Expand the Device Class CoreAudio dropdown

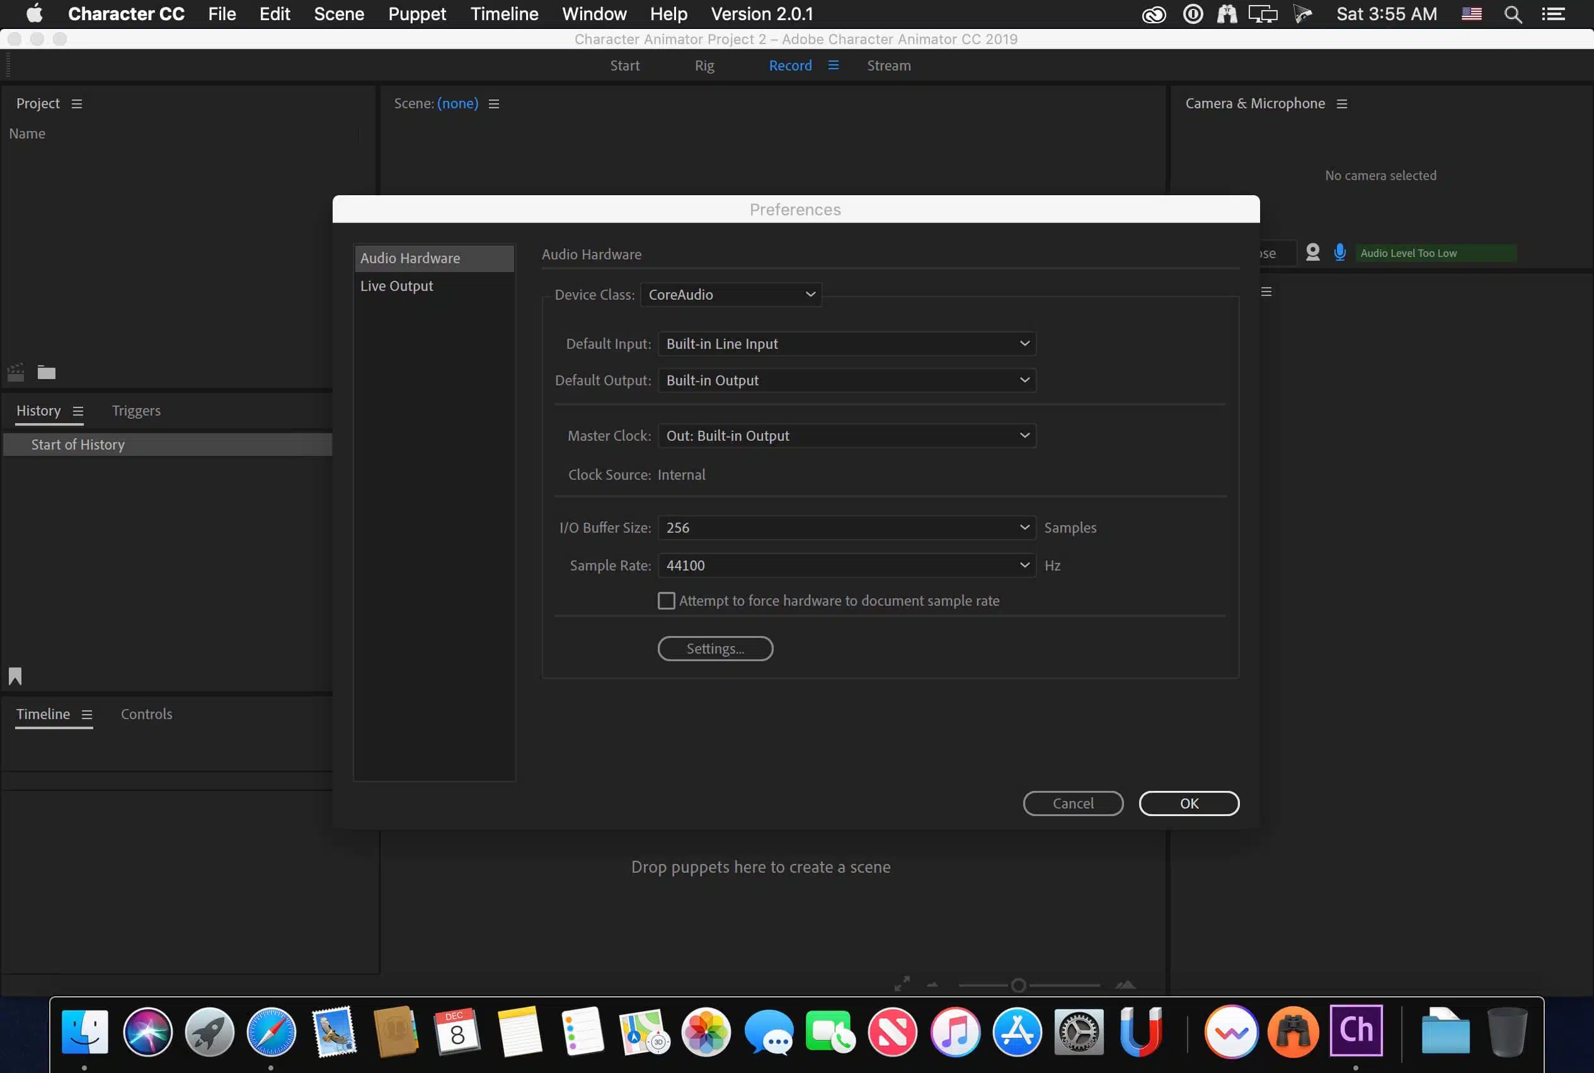click(731, 295)
